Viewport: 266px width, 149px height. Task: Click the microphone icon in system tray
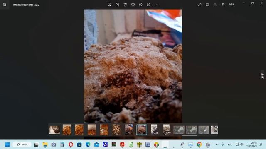[223, 144]
